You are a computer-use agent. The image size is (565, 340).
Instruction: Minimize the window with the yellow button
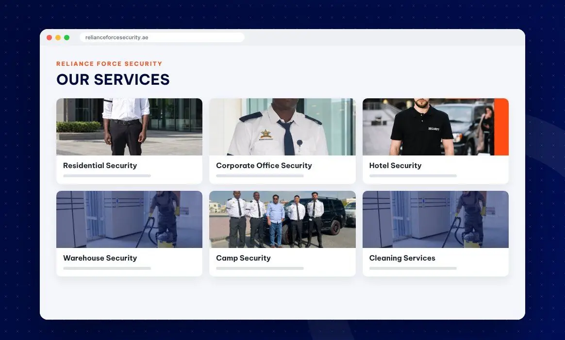tap(58, 37)
